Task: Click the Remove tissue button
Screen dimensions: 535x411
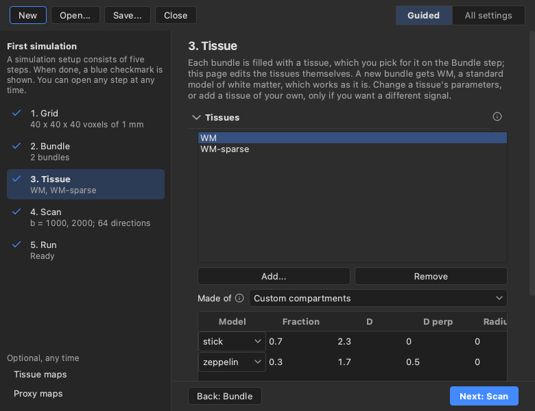Action: [x=431, y=276]
